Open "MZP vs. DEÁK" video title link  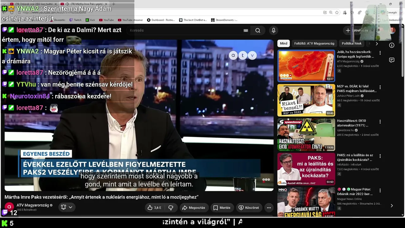tap(357, 89)
